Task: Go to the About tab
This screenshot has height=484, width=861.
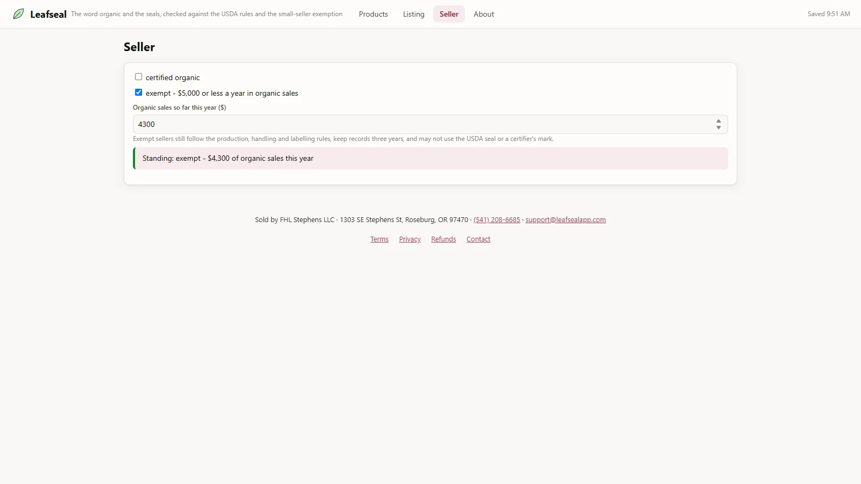Action: [484, 14]
